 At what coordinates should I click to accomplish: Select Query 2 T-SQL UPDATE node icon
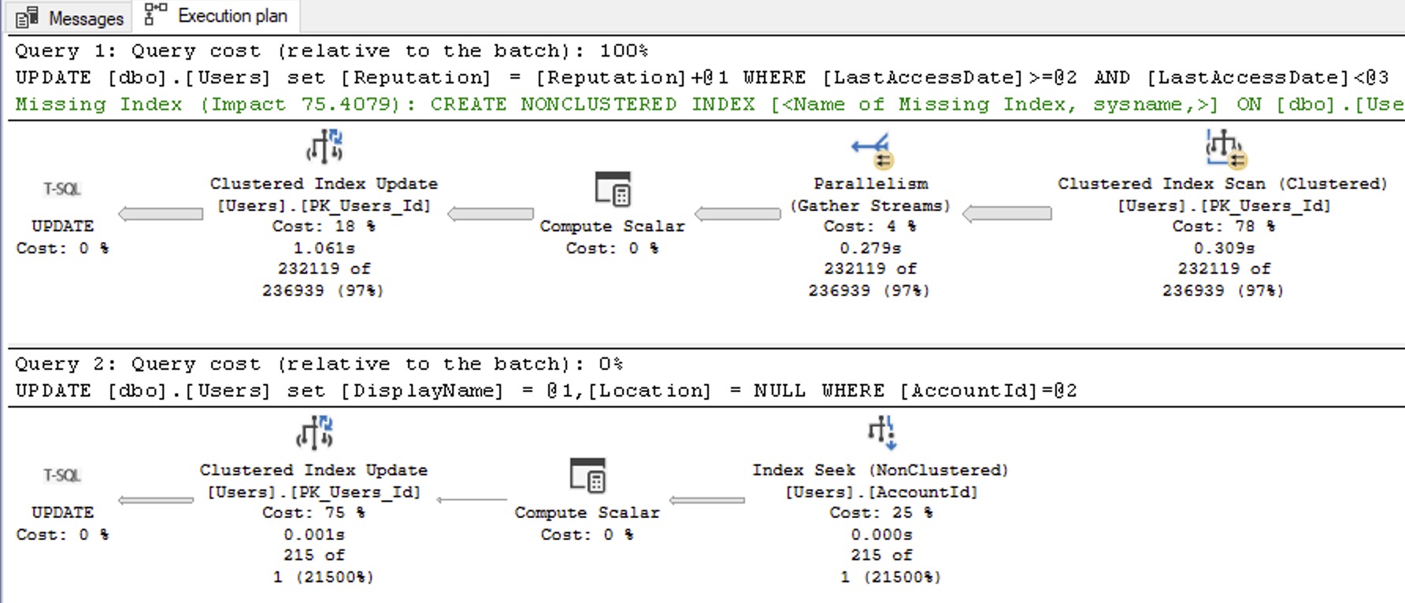click(62, 475)
